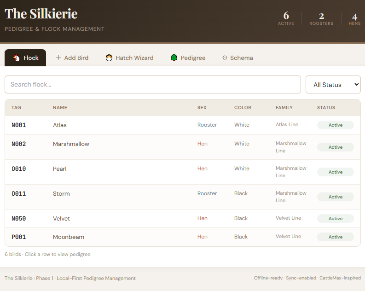Click the Active badge for Marshmallow

[336, 147]
